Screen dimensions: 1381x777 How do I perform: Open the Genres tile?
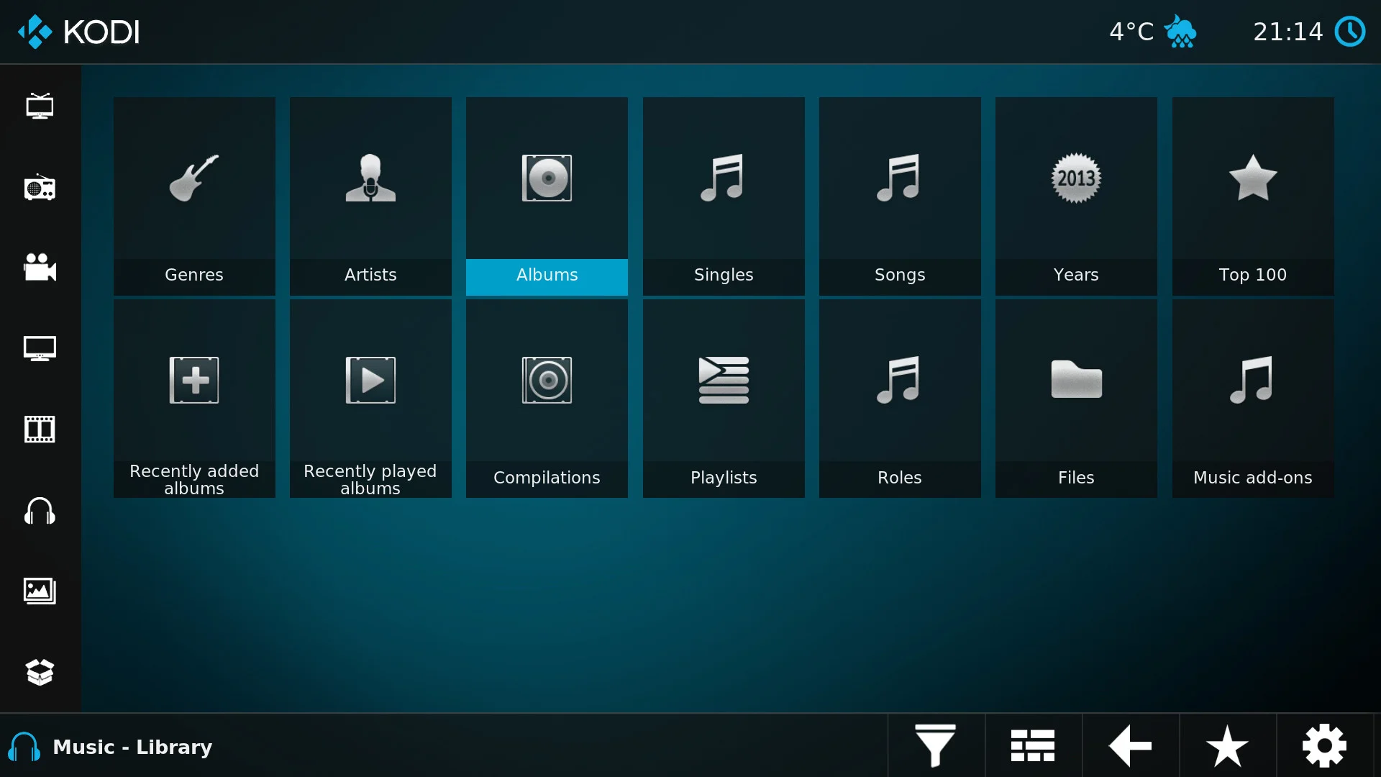(x=194, y=196)
